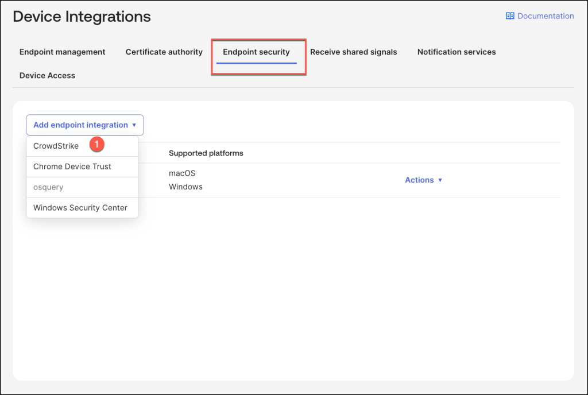This screenshot has width=588, height=395.
Task: Switch to the Notification services tab
Action: coord(457,52)
